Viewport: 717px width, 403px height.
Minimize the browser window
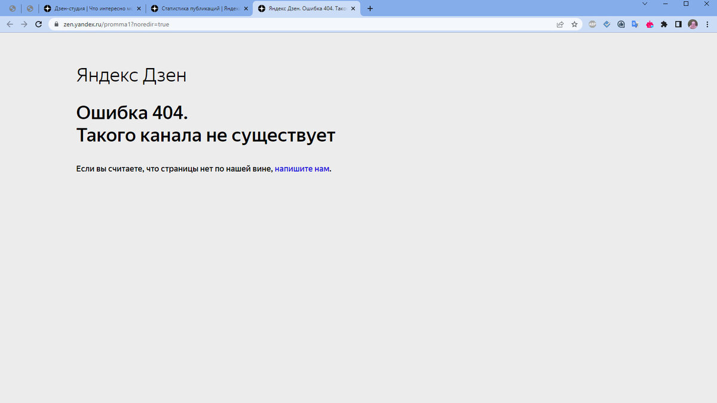pos(665,4)
